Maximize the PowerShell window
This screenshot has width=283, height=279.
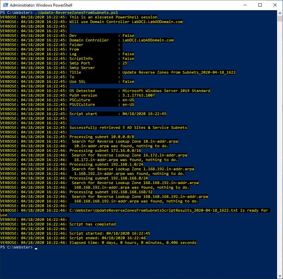(260, 5)
